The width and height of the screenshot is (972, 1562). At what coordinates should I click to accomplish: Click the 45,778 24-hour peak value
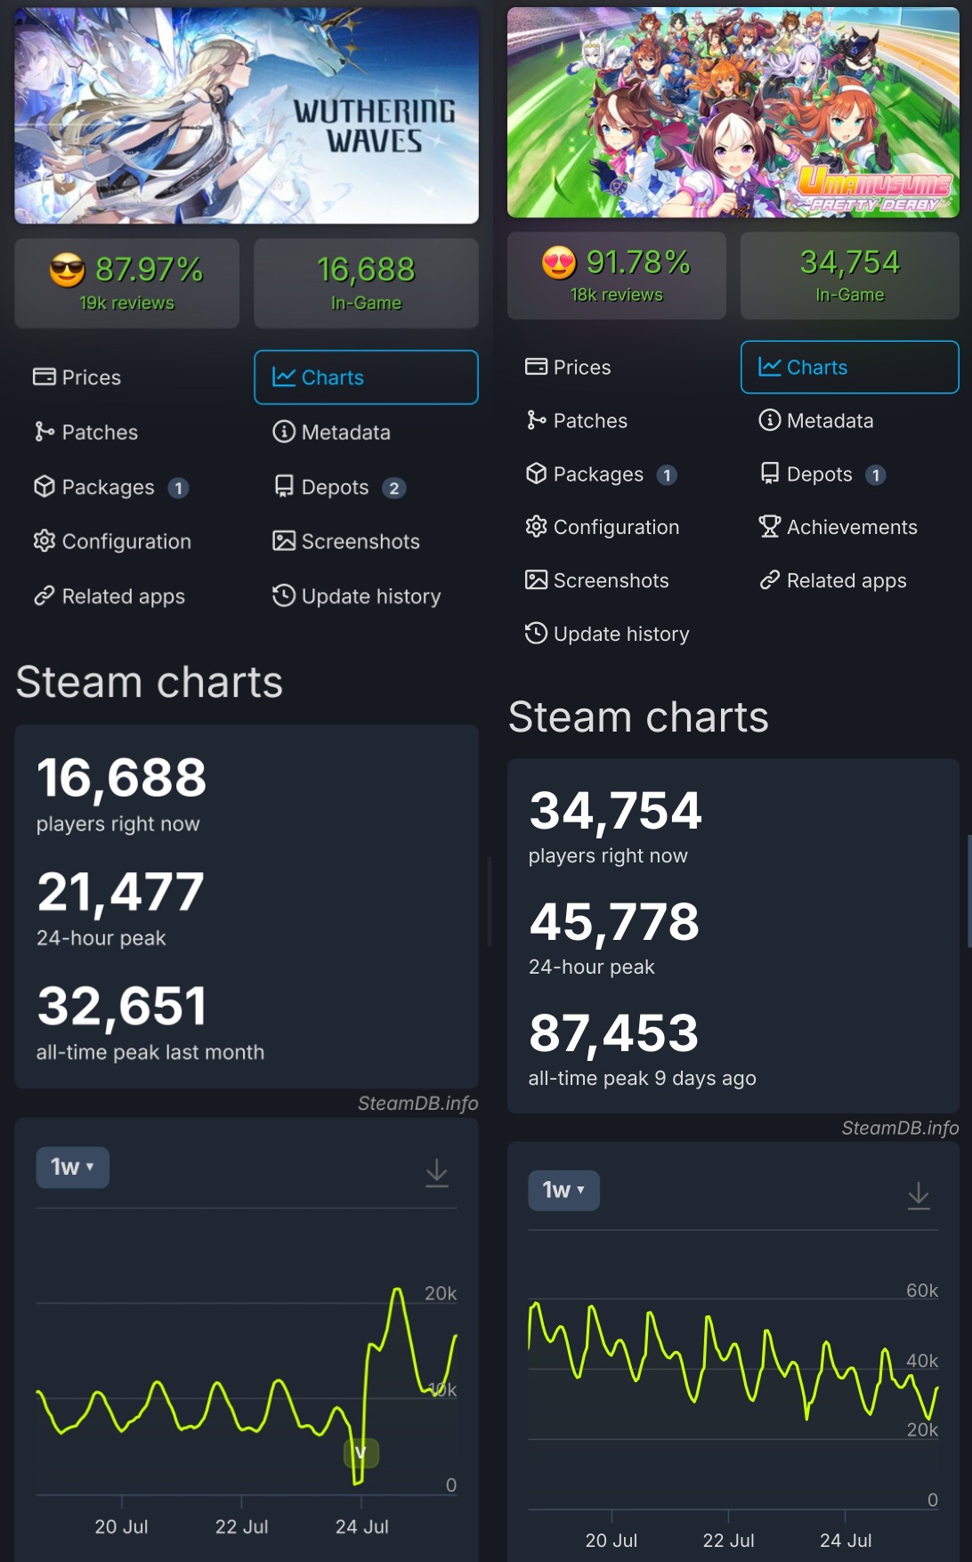point(614,921)
